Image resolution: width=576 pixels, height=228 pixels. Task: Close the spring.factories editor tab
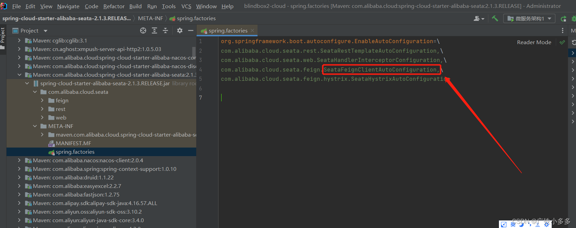pyautogui.click(x=252, y=30)
